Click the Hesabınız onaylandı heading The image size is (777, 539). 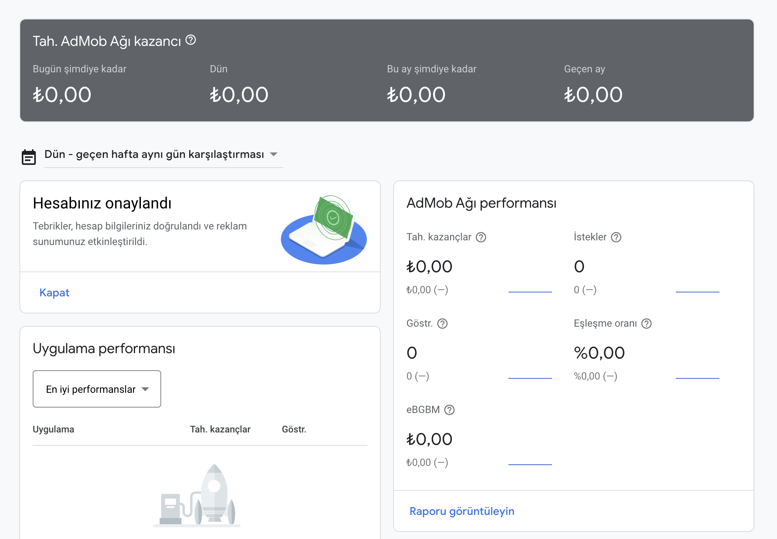coord(102,203)
